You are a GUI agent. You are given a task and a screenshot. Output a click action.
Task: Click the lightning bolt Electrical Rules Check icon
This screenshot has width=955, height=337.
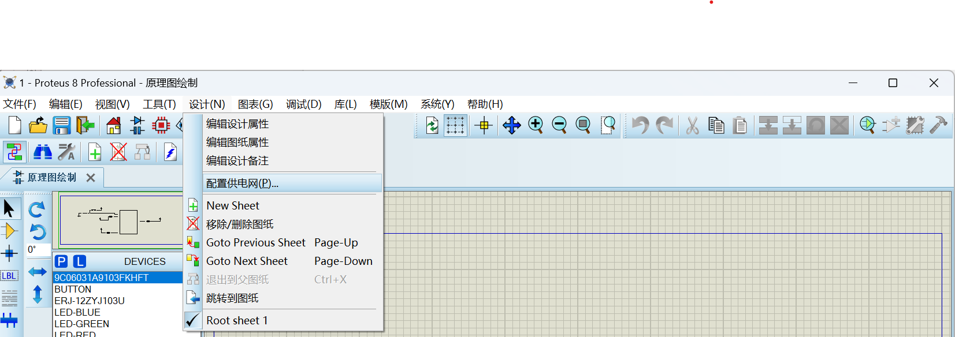click(x=170, y=152)
